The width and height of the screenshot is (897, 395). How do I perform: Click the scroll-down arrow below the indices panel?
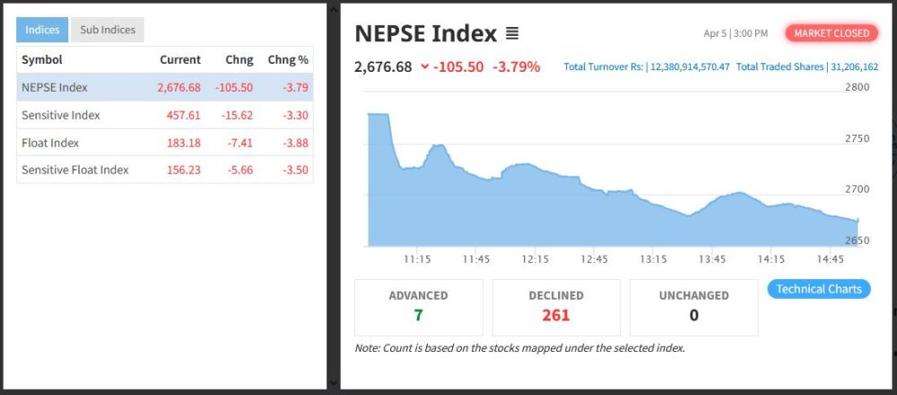333,382
